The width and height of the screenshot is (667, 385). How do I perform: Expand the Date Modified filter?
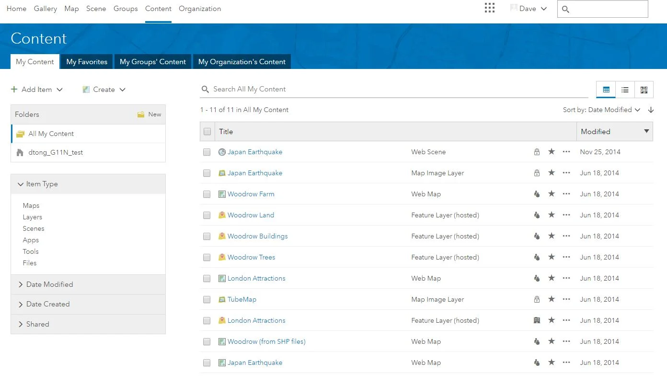coord(50,284)
